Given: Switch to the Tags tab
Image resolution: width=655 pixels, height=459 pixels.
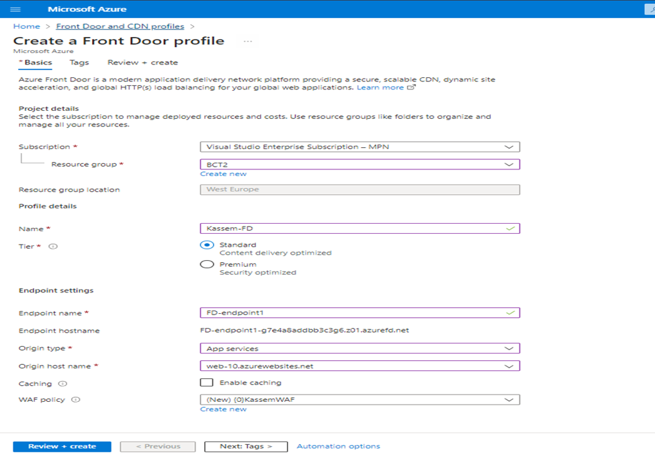Looking at the screenshot, I should pos(79,62).
